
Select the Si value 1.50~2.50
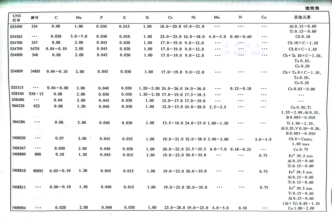149,94
